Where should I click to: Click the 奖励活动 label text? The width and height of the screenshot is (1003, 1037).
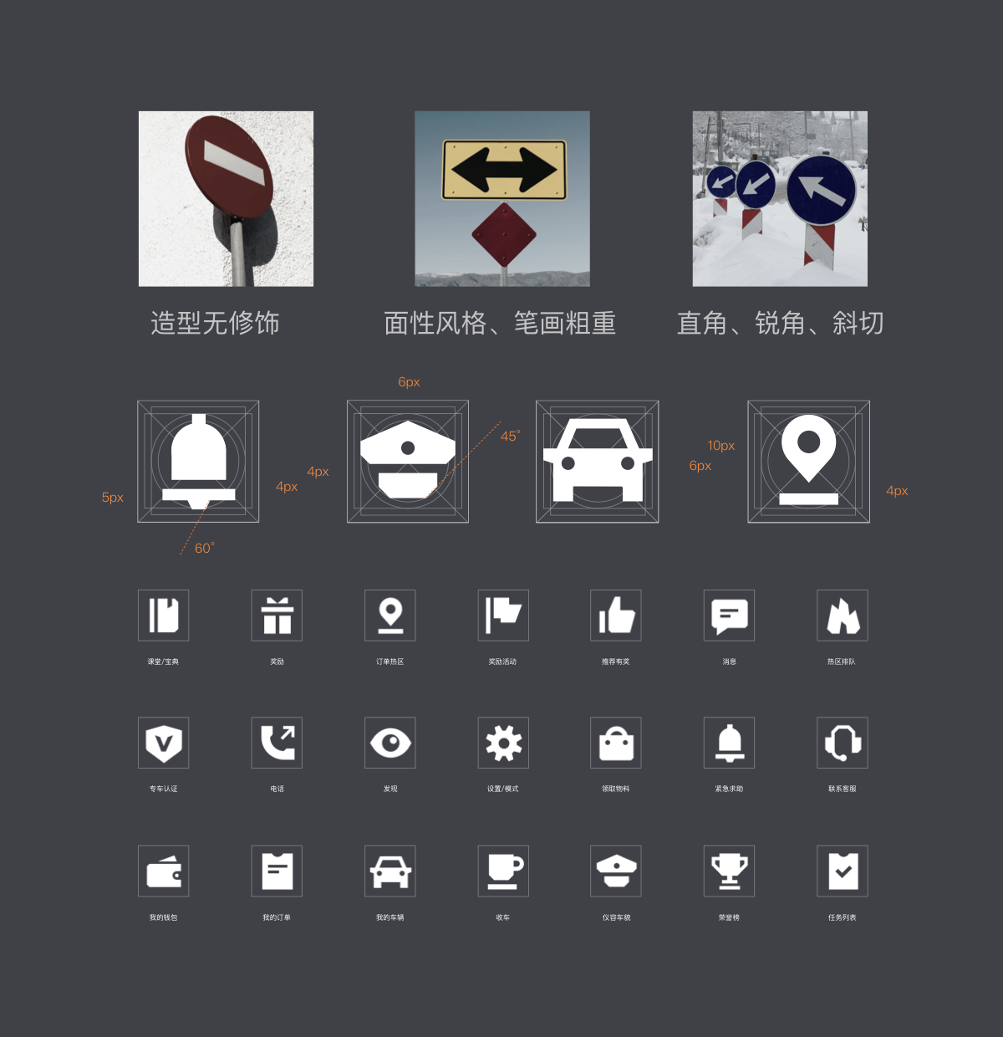click(x=503, y=662)
